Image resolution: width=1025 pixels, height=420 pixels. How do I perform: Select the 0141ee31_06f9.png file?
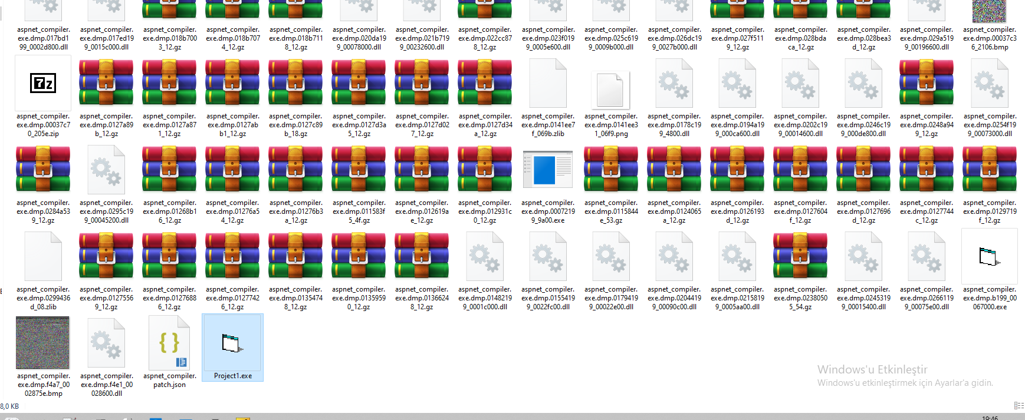tap(610, 90)
